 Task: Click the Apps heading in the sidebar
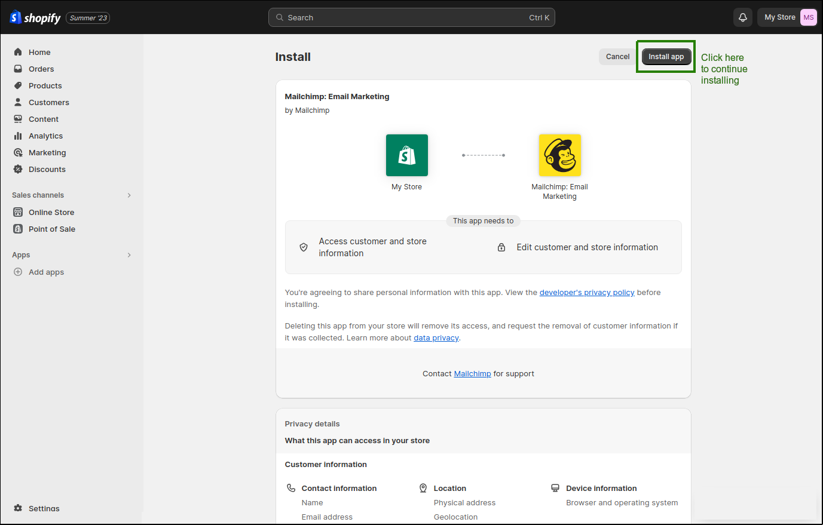pos(21,255)
